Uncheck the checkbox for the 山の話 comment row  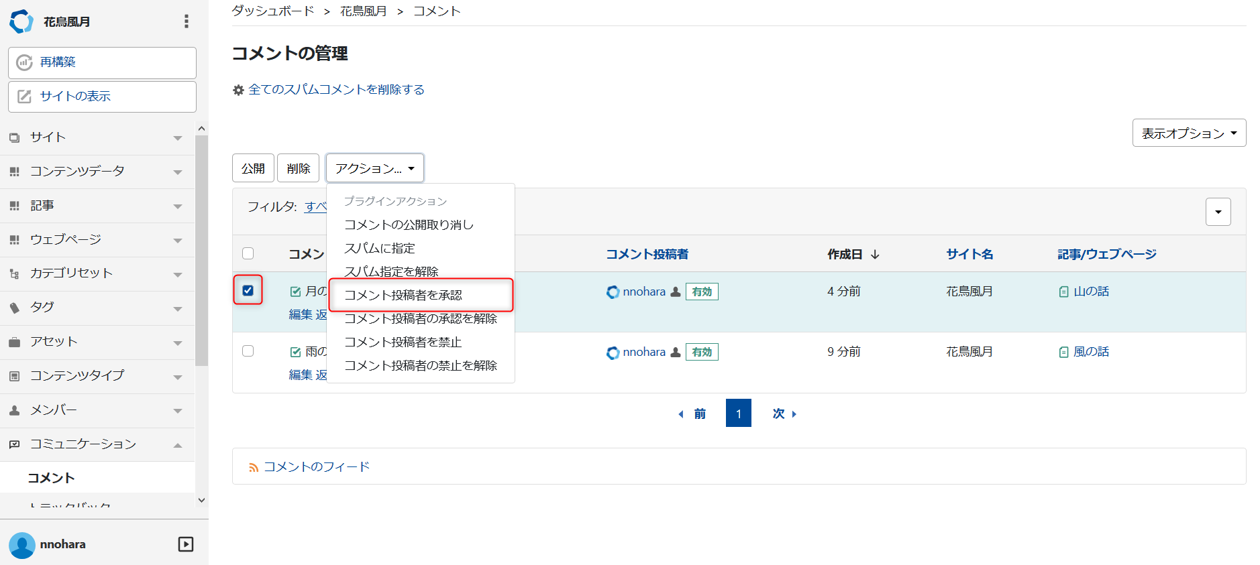(248, 290)
